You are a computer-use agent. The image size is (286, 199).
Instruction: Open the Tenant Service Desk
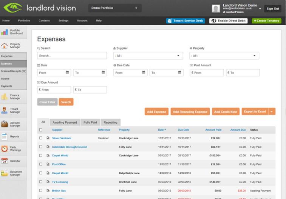coord(186,21)
